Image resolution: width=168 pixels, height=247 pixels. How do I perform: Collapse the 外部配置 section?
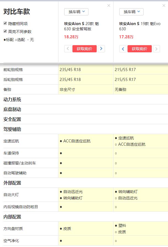pyautogui.click(x=12, y=183)
